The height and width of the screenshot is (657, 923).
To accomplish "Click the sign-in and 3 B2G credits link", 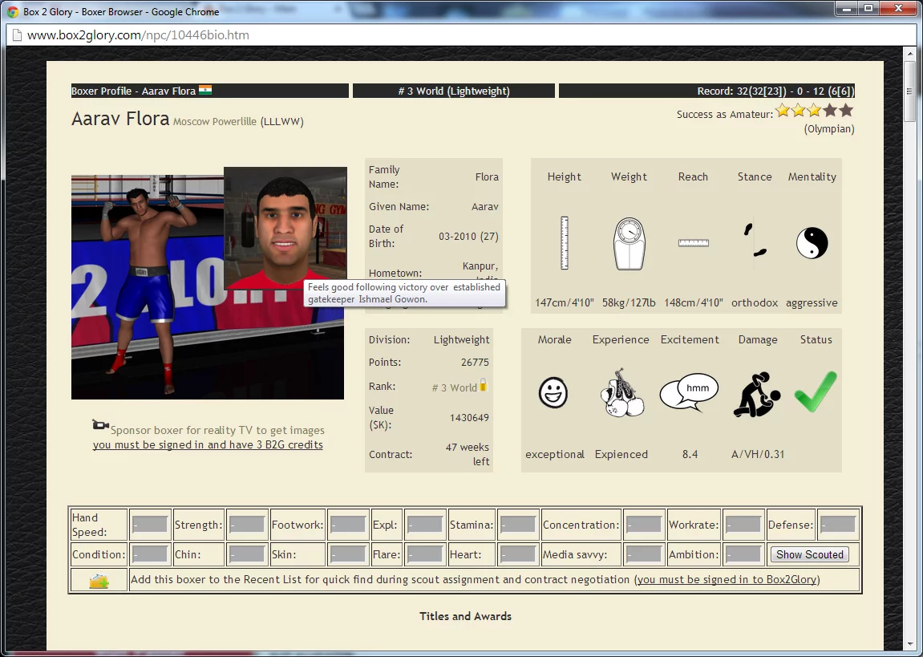I will (x=208, y=445).
